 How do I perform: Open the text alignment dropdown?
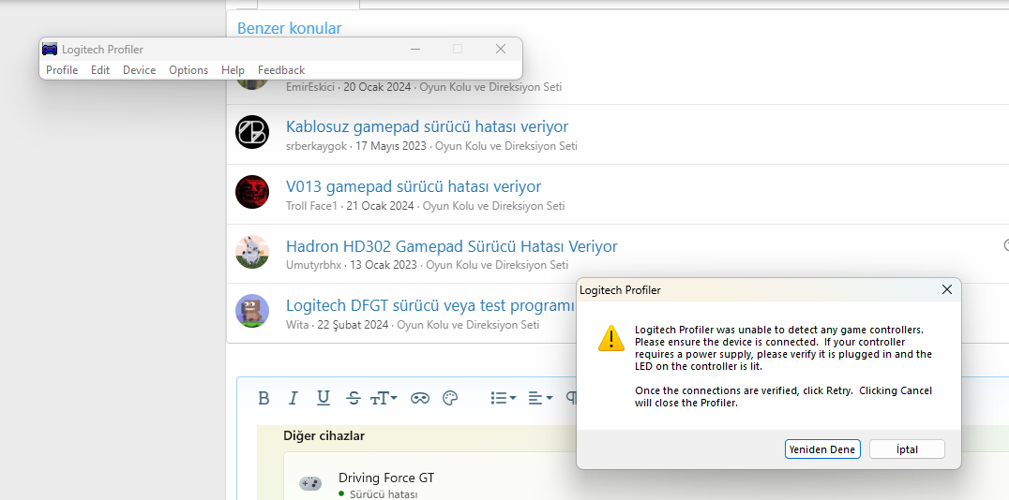point(540,399)
